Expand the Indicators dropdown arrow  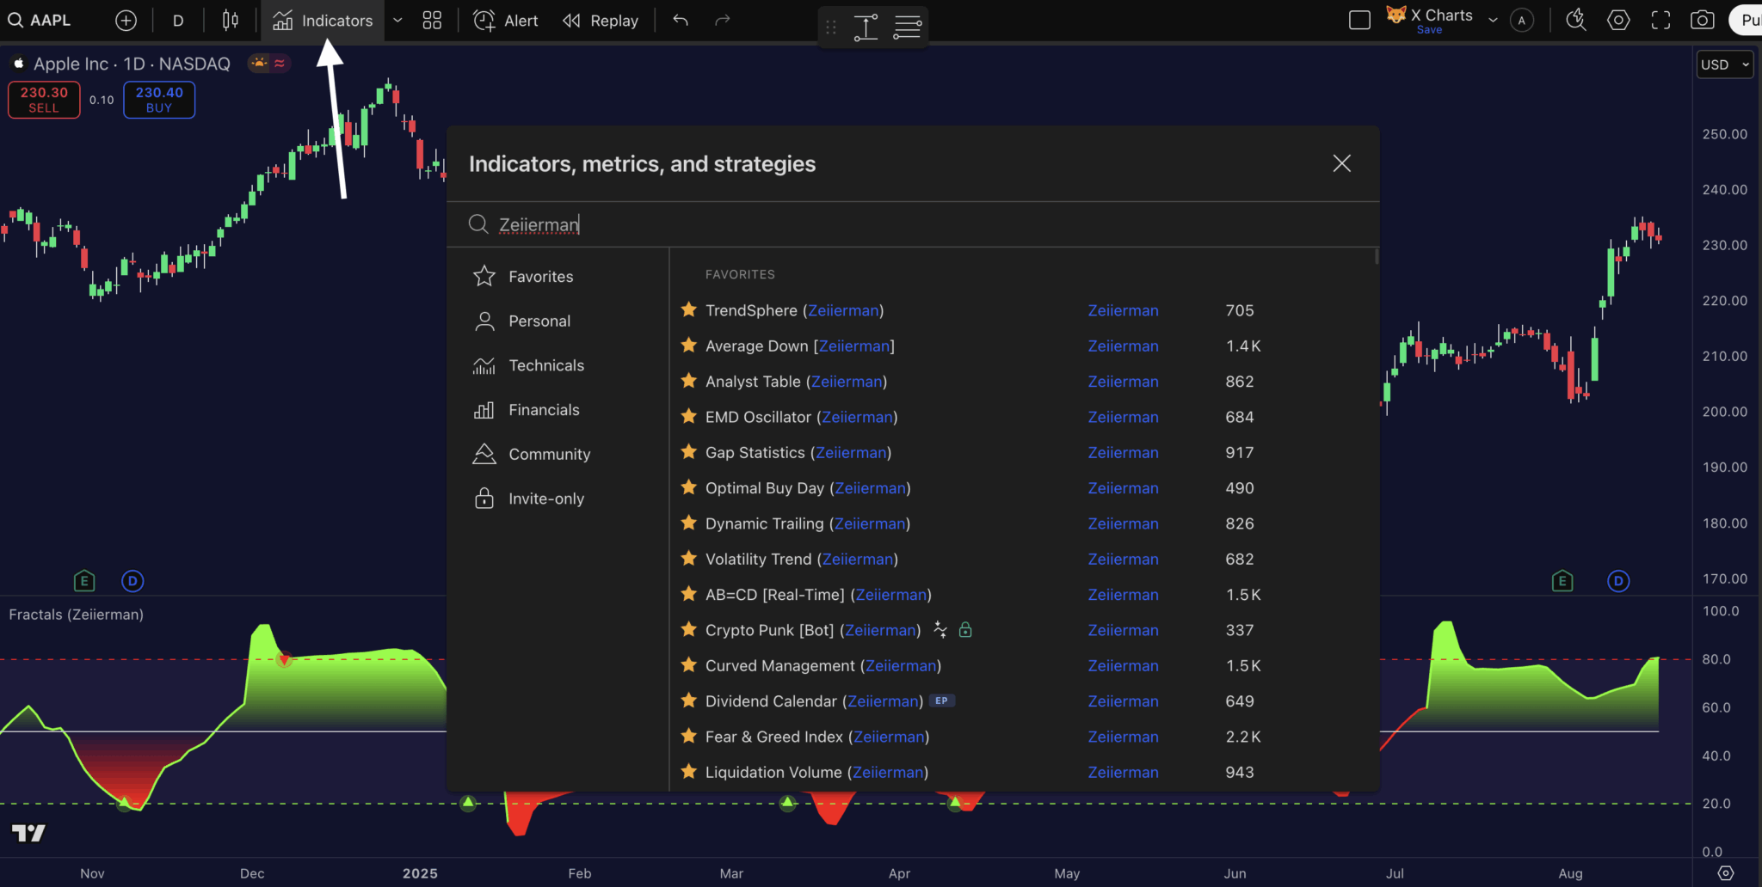point(397,20)
